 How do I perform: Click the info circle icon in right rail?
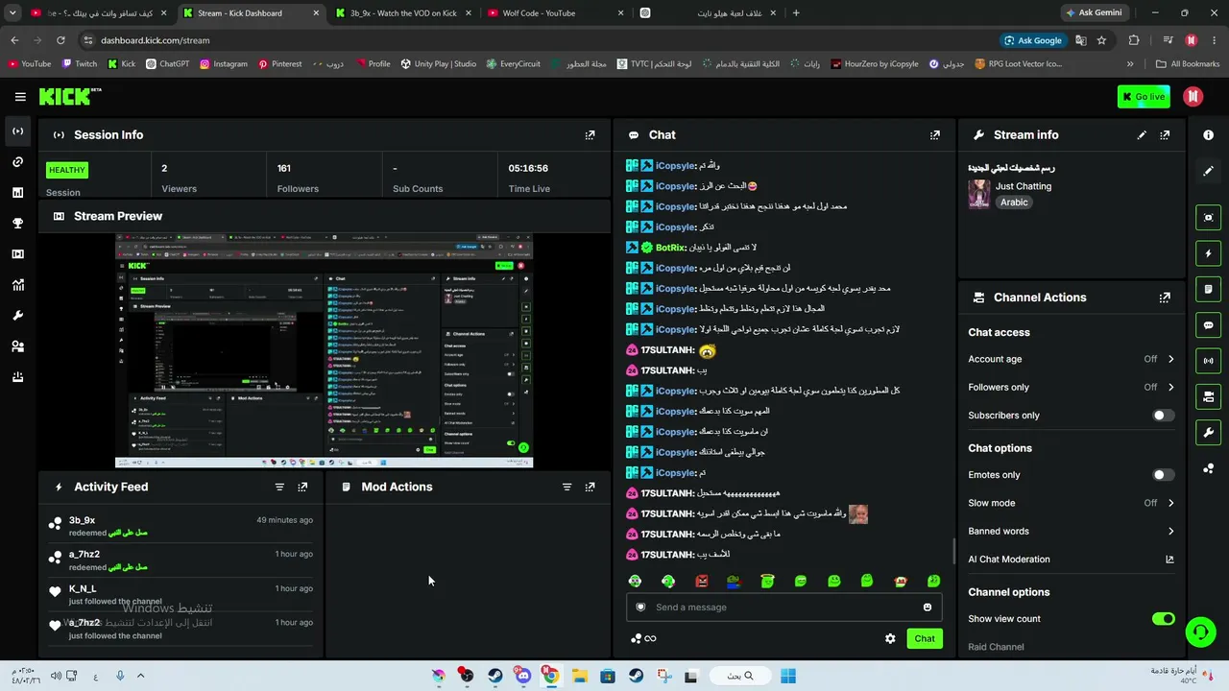1209,135
